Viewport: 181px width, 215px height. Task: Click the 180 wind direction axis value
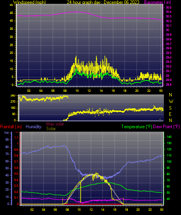click(13, 108)
